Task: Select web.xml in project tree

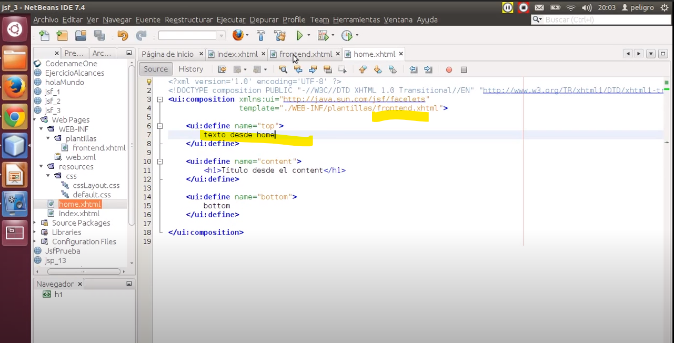Action: pyautogui.click(x=81, y=157)
